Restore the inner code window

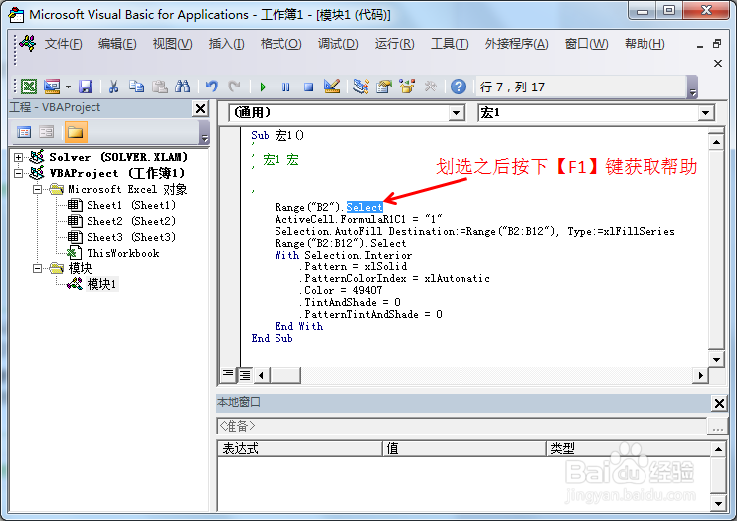[717, 43]
